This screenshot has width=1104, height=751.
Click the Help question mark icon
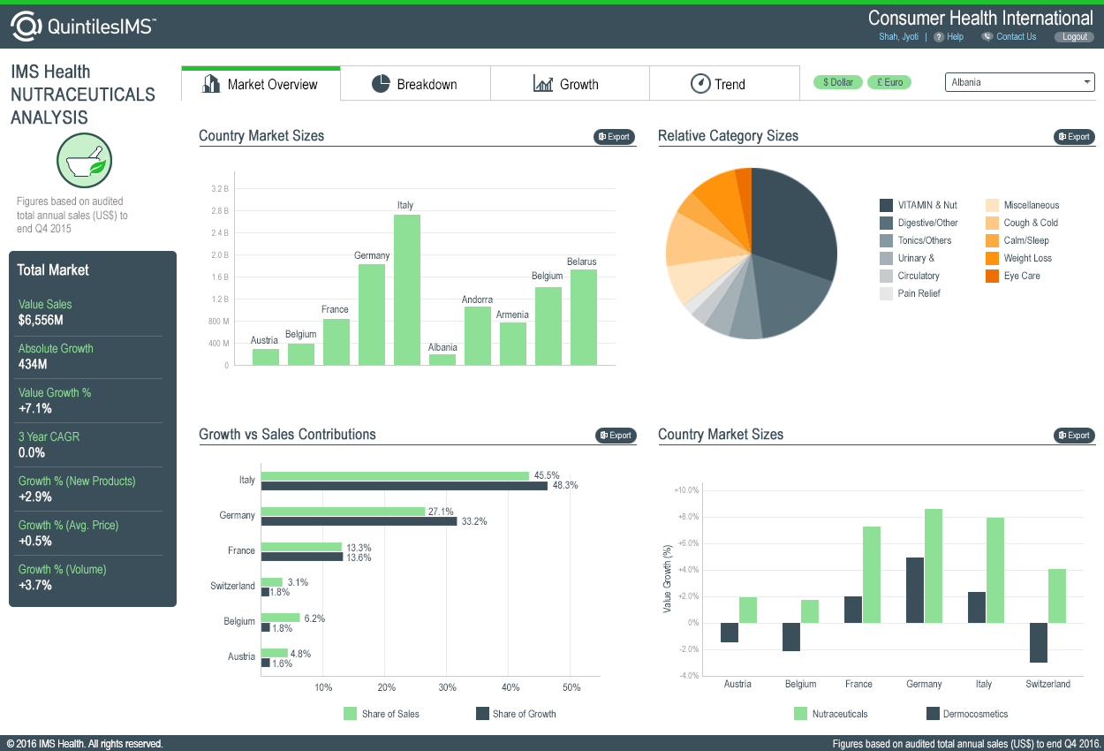[x=939, y=37]
